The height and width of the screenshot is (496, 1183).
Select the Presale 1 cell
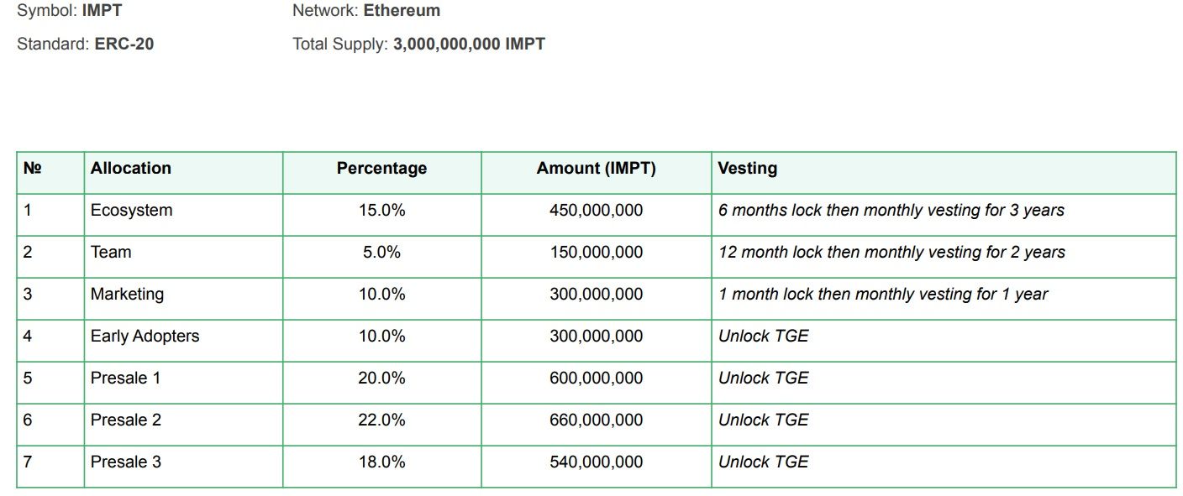pyautogui.click(x=125, y=378)
